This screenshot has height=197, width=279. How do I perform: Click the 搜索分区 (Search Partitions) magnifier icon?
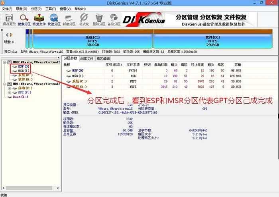[24, 18]
